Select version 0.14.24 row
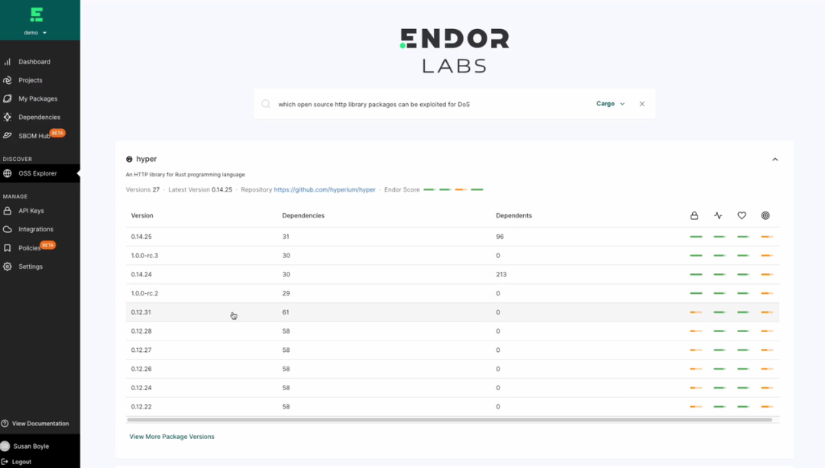Viewport: 825px width, 468px height. pos(452,275)
